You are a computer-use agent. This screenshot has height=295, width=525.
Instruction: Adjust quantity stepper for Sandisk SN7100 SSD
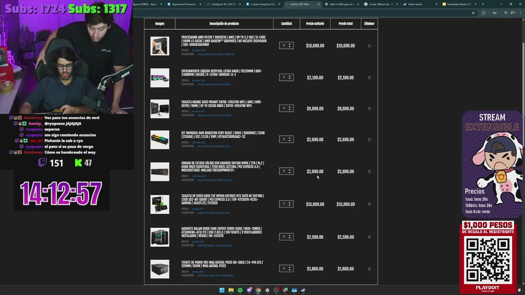click(286, 171)
